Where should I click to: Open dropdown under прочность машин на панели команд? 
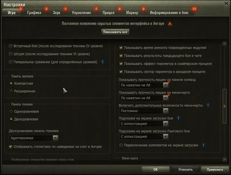click(144, 85)
